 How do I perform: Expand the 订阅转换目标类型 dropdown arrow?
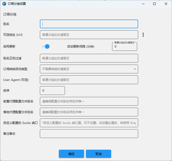pos(135,69)
